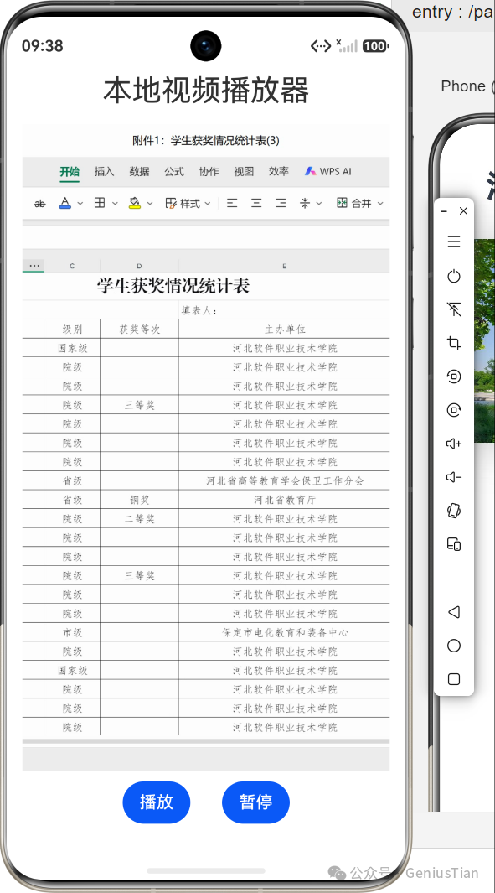Click the 暂停 pause button
495x893 pixels.
[255, 802]
